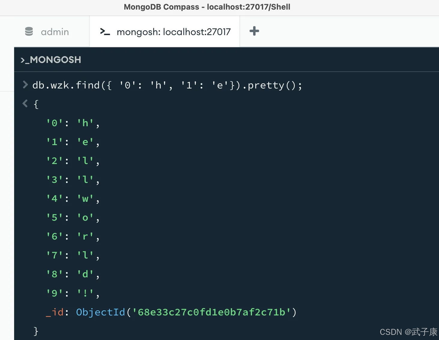Image resolution: width=439 pixels, height=340 pixels.
Task: Select the '3': 'l' output line
Action: 73,180
